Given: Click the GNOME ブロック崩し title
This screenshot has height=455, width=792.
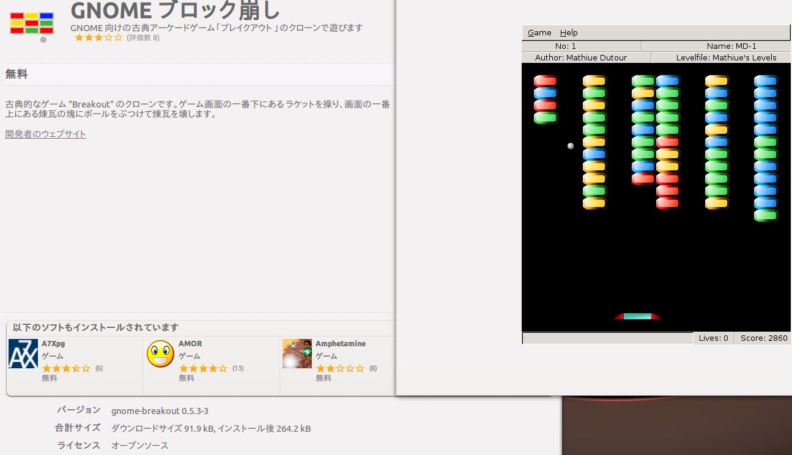Looking at the screenshot, I should point(176,10).
